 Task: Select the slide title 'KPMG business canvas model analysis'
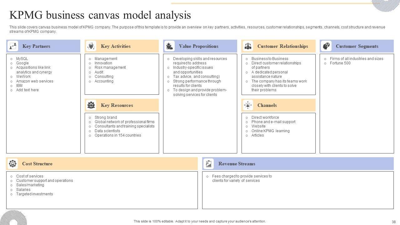tap(100, 15)
